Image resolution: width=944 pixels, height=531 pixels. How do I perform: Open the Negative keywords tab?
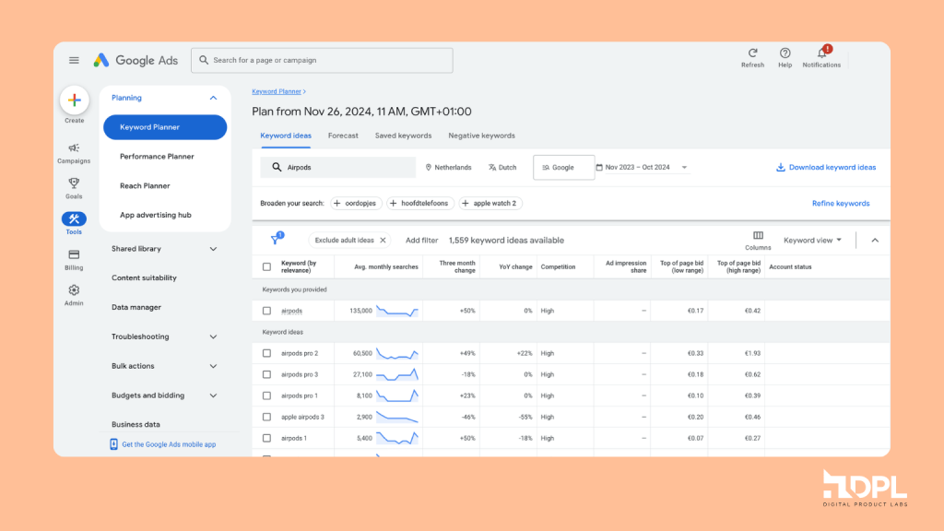point(481,136)
